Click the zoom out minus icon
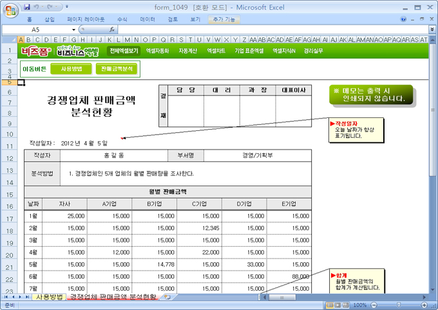 coord(373,305)
